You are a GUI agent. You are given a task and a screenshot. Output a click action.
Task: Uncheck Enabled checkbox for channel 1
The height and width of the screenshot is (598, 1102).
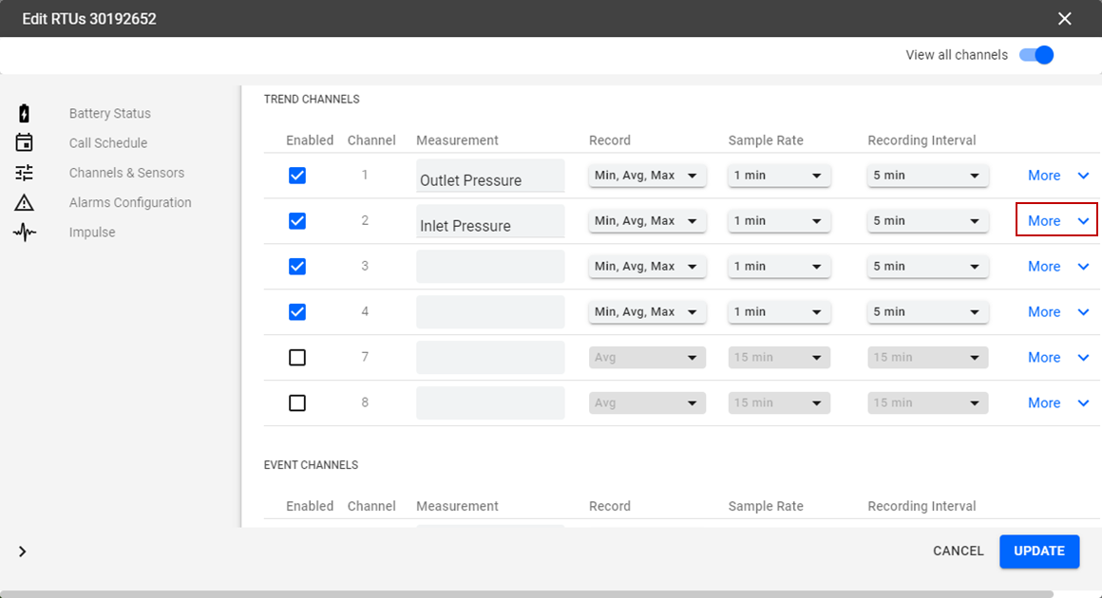point(297,176)
